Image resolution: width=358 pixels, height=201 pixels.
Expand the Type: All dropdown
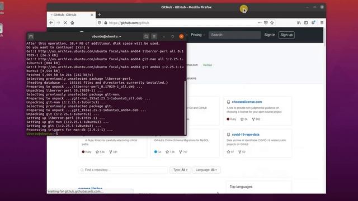click(180, 170)
